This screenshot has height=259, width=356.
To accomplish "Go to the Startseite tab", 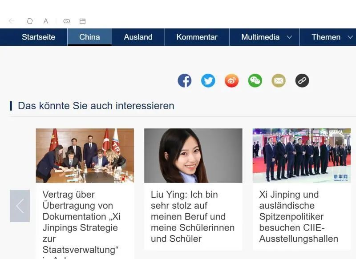I will tap(39, 37).
